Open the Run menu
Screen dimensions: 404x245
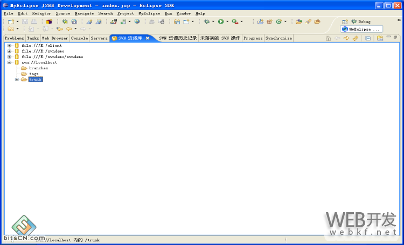click(x=168, y=13)
